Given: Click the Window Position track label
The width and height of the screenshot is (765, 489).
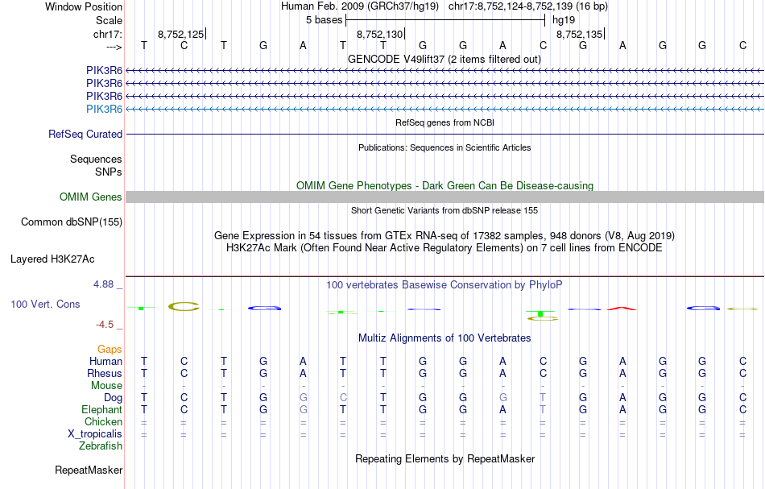Looking at the screenshot, I should [84, 6].
